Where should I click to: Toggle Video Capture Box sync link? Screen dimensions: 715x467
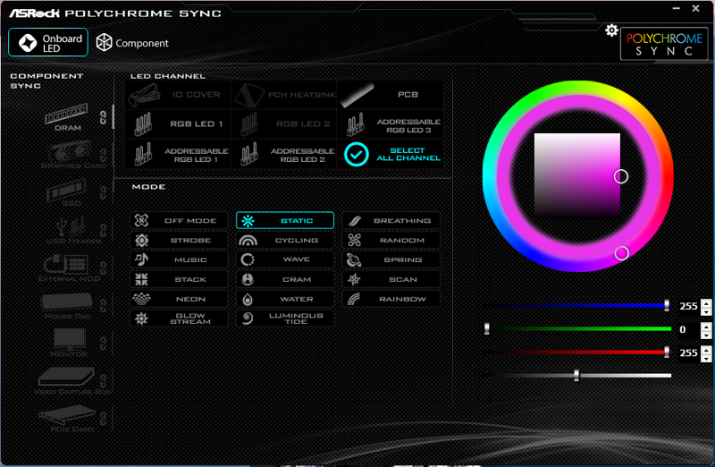coord(104,381)
